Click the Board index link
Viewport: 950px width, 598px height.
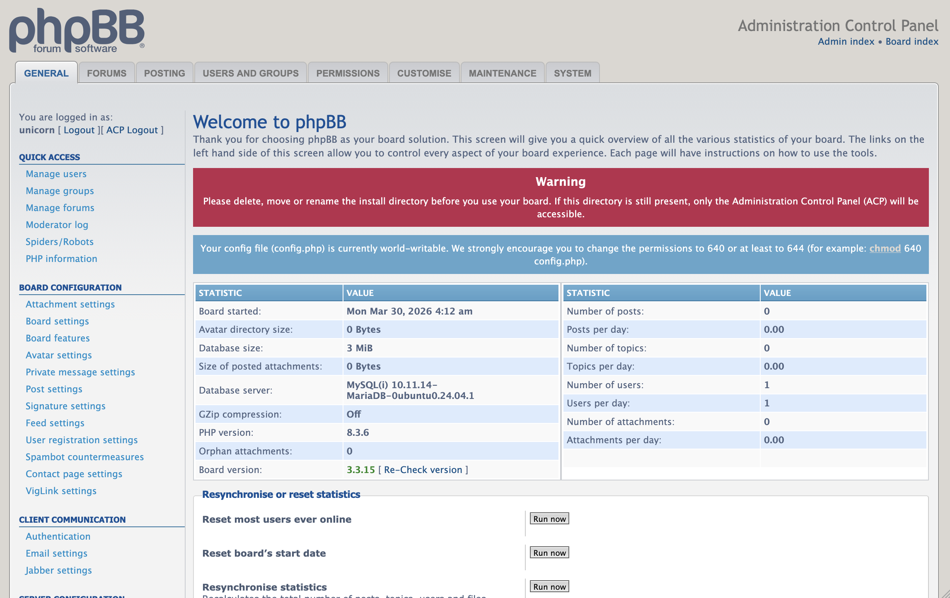[x=911, y=41]
